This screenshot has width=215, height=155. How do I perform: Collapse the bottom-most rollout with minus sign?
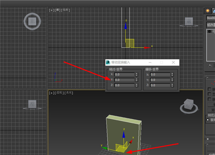pos(208,144)
